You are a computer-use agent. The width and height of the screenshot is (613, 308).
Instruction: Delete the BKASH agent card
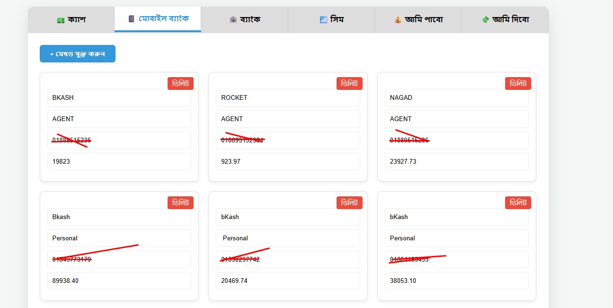point(180,83)
